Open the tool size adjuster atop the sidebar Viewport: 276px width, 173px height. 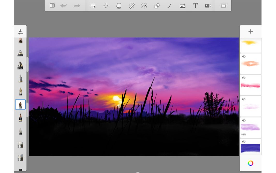click(x=20, y=31)
